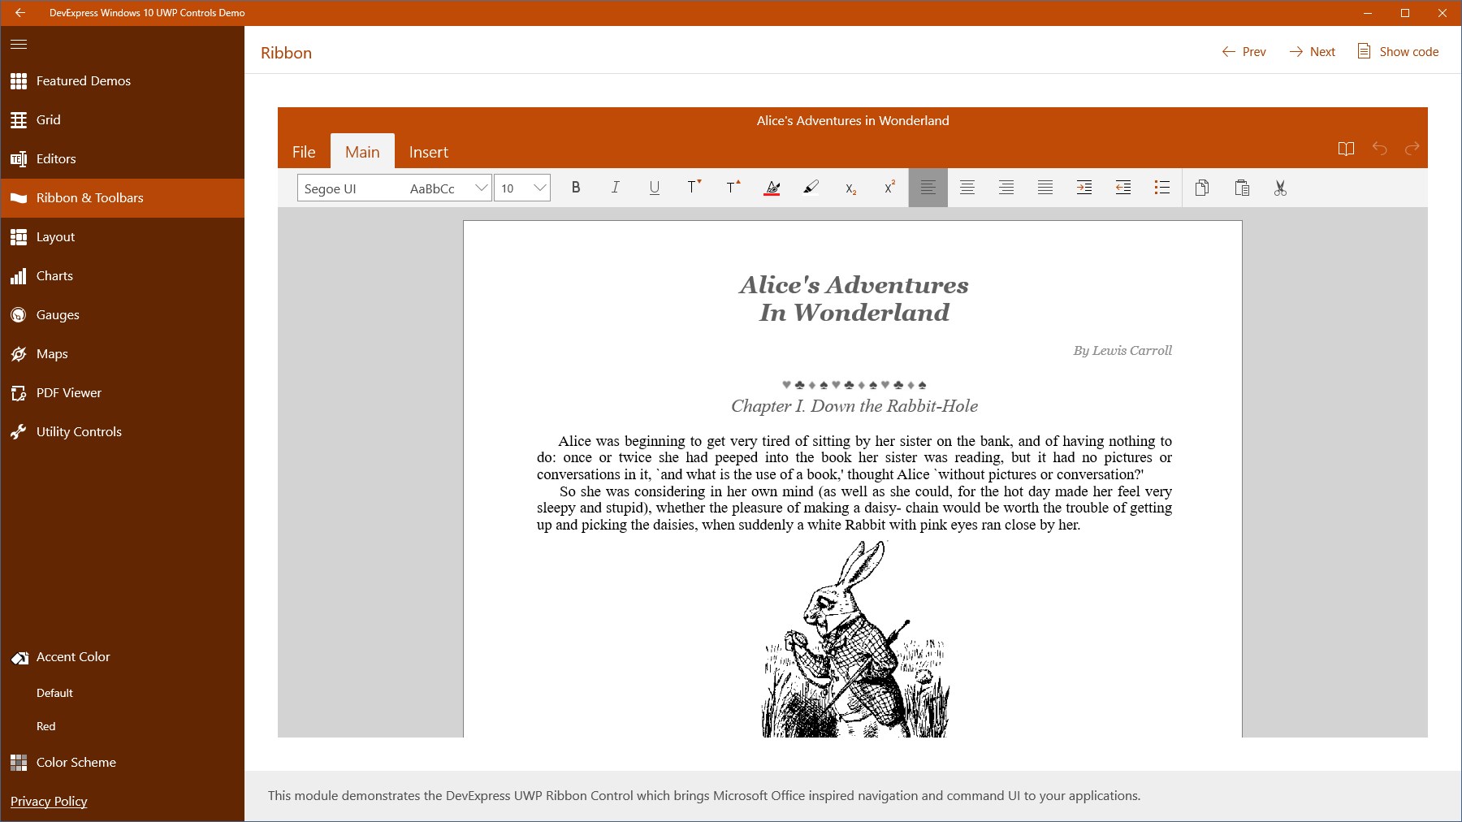Justify the paragraph text
The width and height of the screenshot is (1462, 822).
pyautogui.click(x=1045, y=188)
